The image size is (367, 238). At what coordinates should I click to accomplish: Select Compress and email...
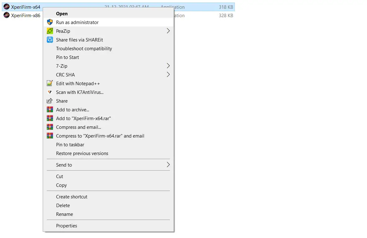pos(109,127)
